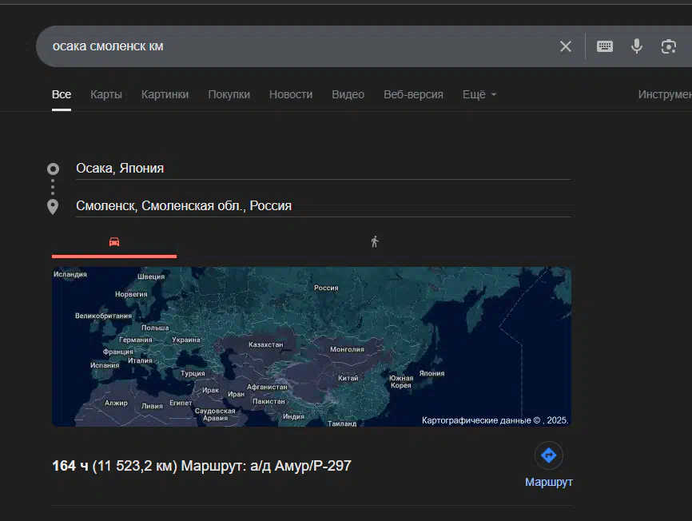Click the Монголия label on the map

coord(347,349)
